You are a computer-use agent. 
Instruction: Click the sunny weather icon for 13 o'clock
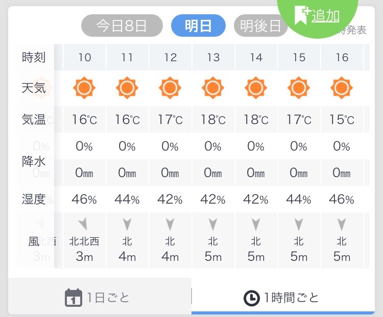tap(213, 88)
